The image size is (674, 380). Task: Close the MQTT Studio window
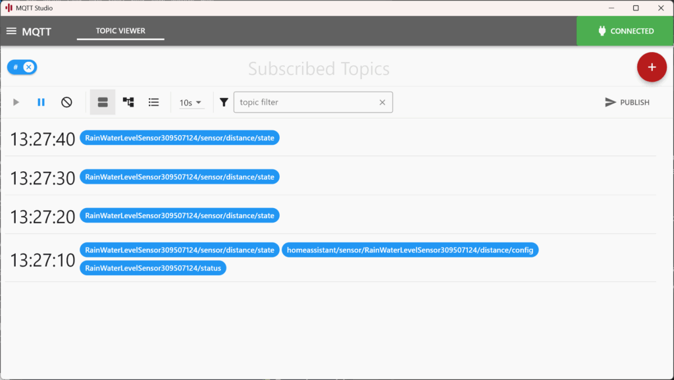(661, 8)
